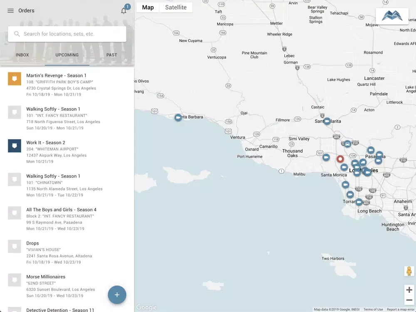Image resolution: width=416 pixels, height=312 pixels.
Task: Open the hamburger navigation menu
Action: [10, 11]
